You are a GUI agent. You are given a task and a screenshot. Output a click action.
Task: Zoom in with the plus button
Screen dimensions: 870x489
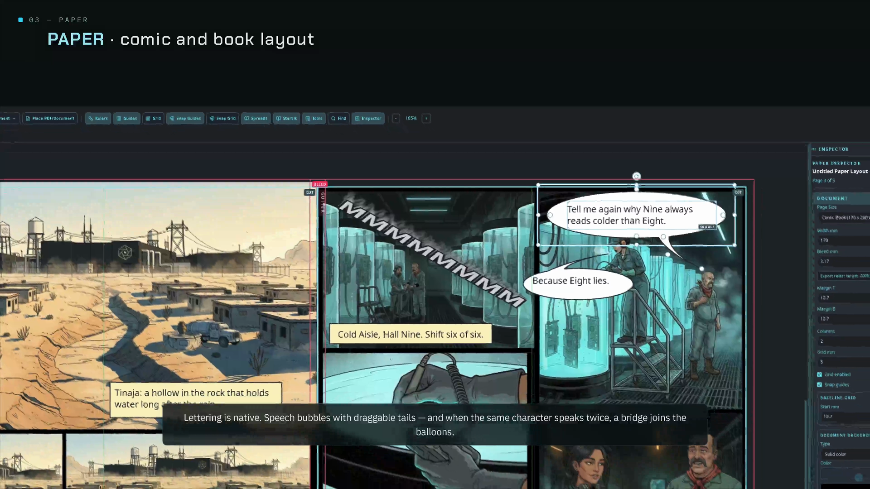(x=426, y=119)
